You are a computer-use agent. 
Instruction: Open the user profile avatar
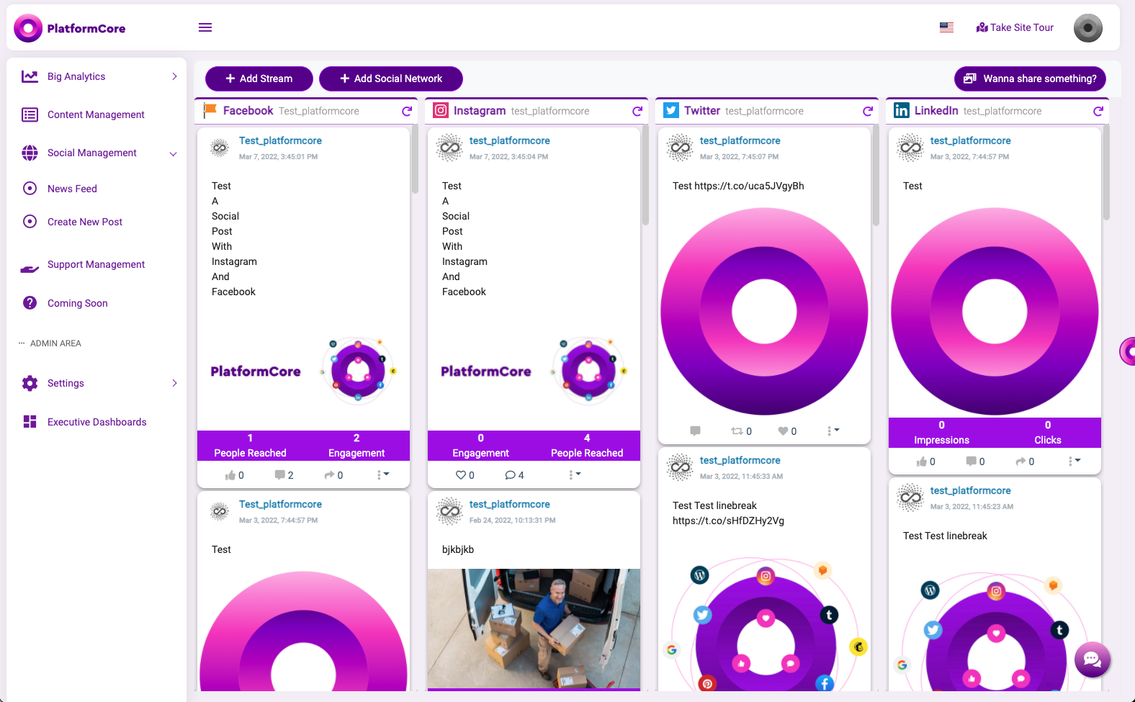[1087, 28]
